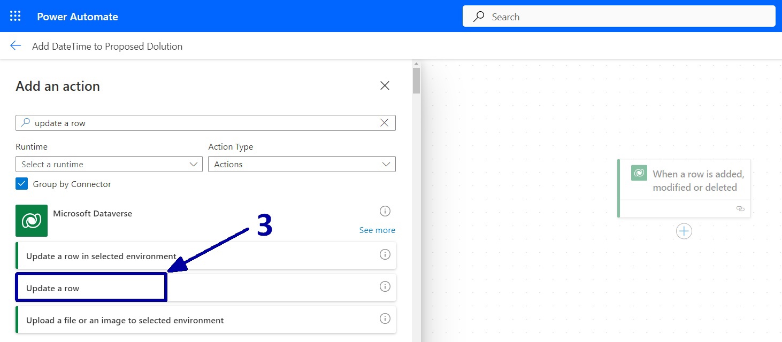The height and width of the screenshot is (342, 782).
Task: Click the Microsoft Dataverse connector name
Action: pos(93,213)
